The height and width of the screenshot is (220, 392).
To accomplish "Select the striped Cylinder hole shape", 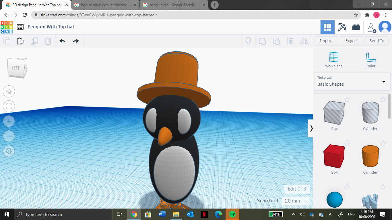I will click(370, 113).
